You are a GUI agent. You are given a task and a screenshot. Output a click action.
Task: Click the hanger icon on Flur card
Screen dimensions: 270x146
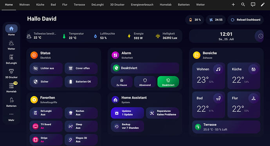[x=253, y=99]
